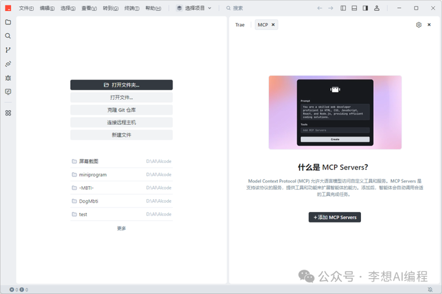Open the 选择项目 project dropdown
The image size is (442, 294).
pyautogui.click(x=194, y=8)
